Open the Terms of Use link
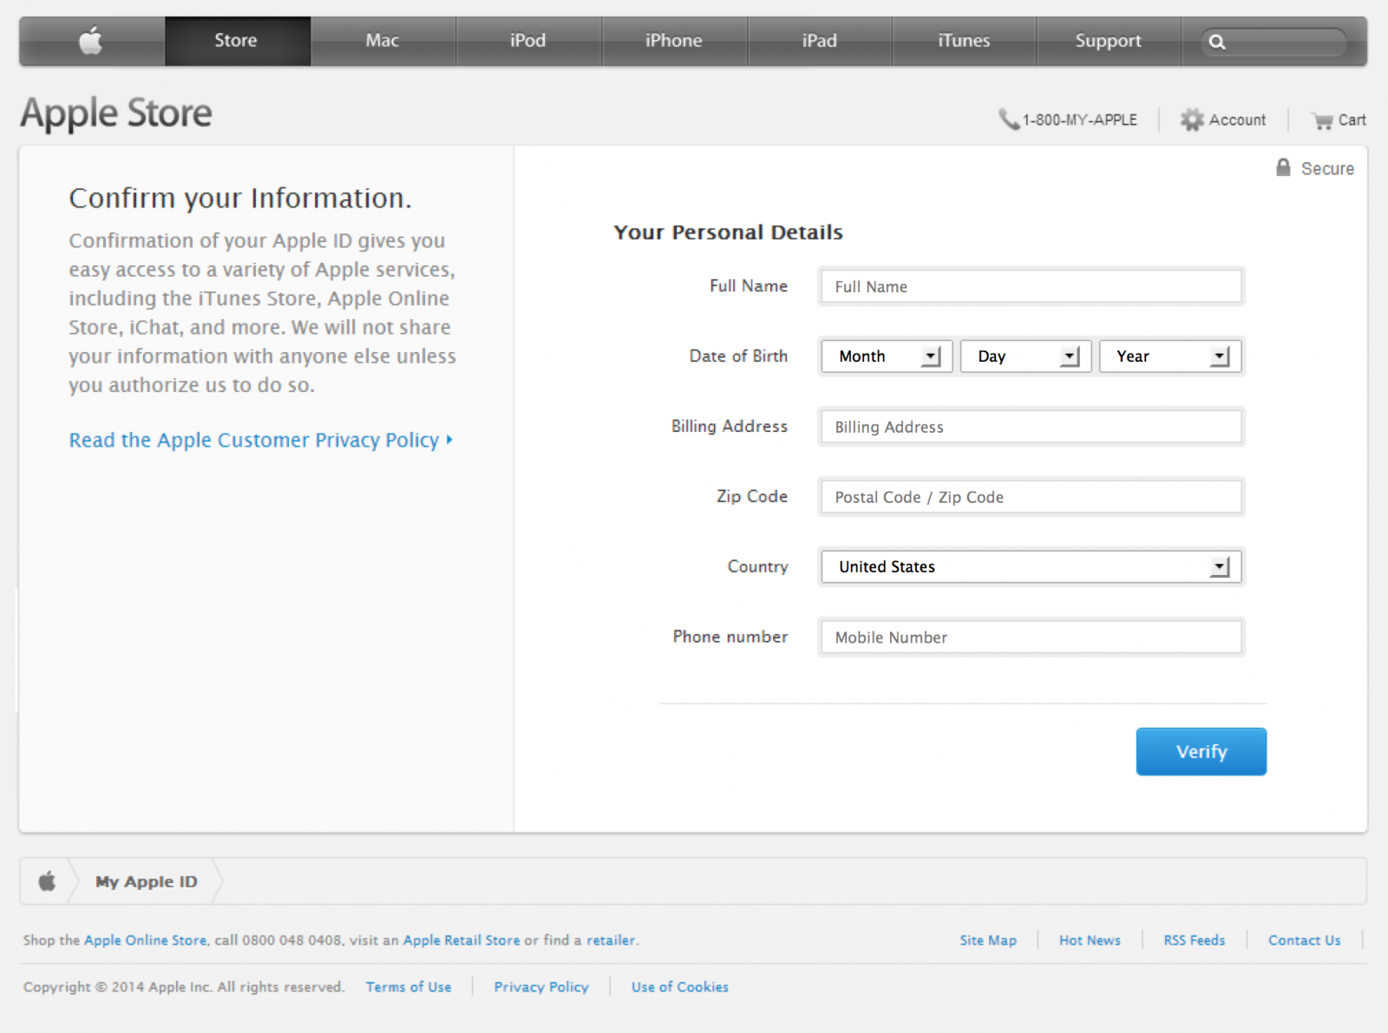The height and width of the screenshot is (1033, 1388). [x=409, y=987]
